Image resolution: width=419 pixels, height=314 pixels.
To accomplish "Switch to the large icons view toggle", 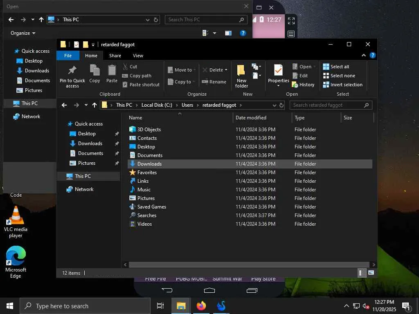I will pyautogui.click(x=371, y=273).
